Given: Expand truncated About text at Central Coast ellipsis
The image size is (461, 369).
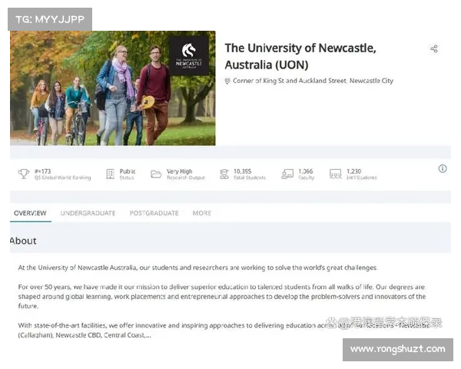Looking at the screenshot, I should [148, 335].
